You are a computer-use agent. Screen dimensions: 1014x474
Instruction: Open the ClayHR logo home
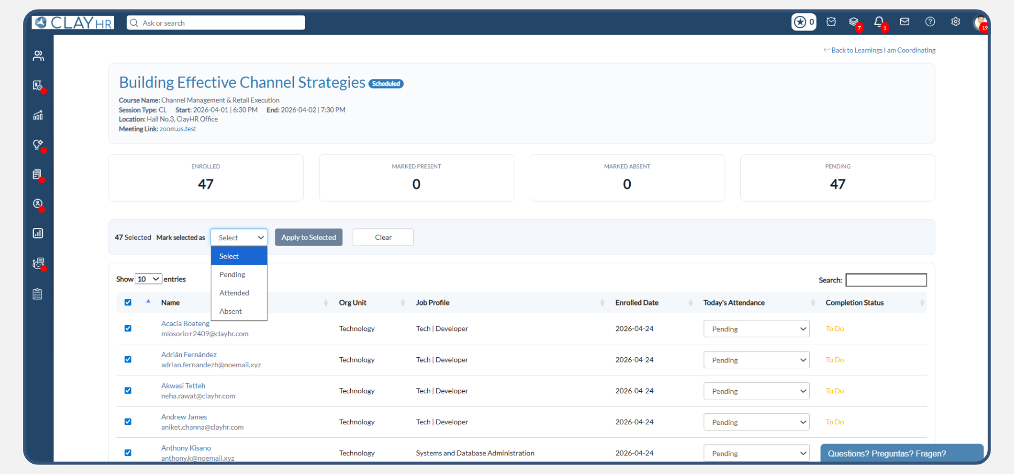pos(73,22)
